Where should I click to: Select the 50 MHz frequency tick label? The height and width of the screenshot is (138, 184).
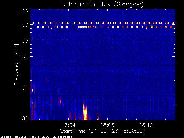coord(25,25)
